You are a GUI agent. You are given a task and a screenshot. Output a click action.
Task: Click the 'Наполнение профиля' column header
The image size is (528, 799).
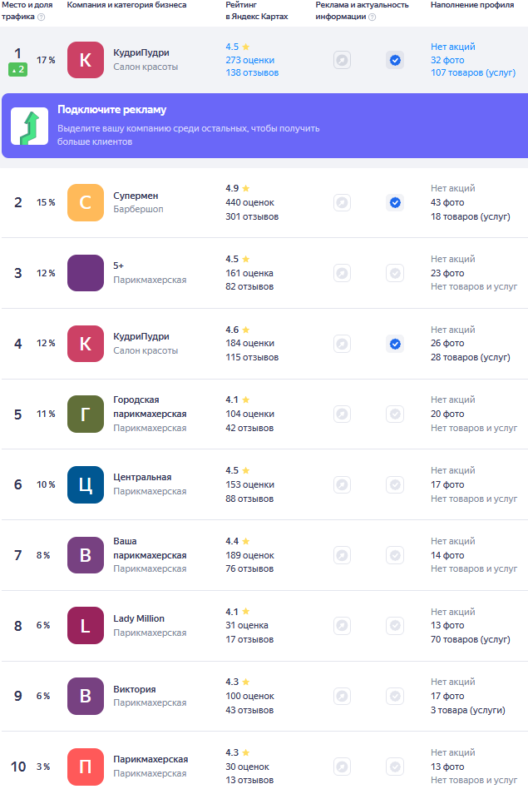point(472,5)
